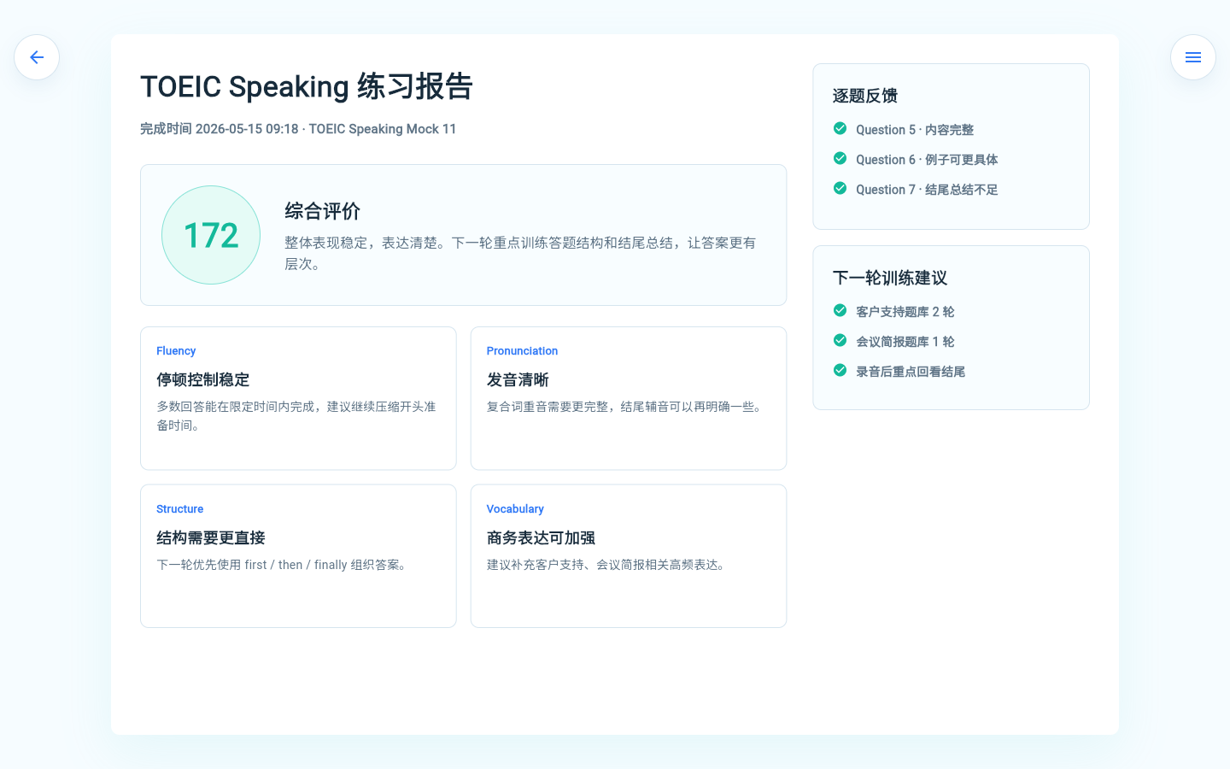Open the Fluency feedback card
The image size is (1230, 769).
[298, 398]
